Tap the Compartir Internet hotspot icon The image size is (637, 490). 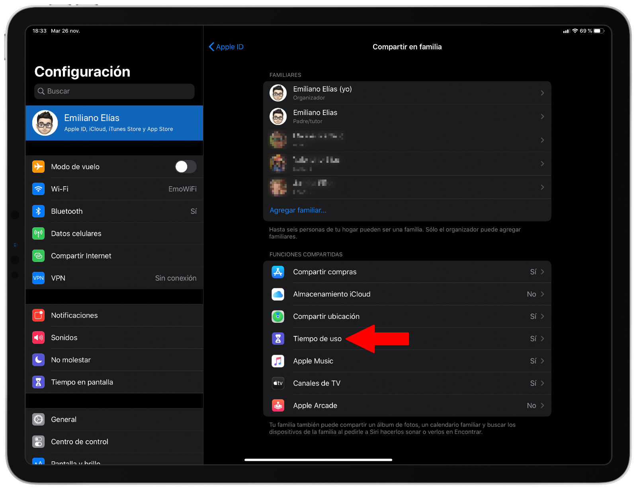coord(38,256)
